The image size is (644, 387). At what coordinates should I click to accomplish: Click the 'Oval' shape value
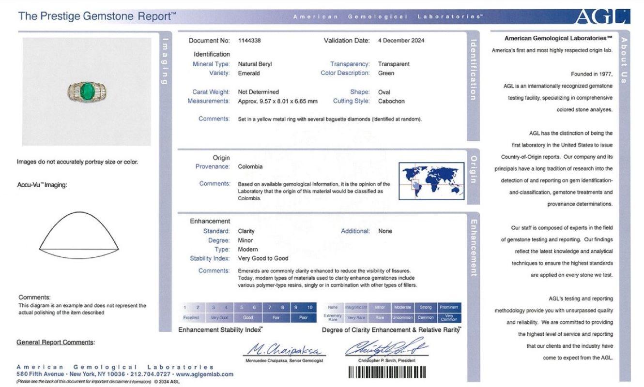[384, 92]
